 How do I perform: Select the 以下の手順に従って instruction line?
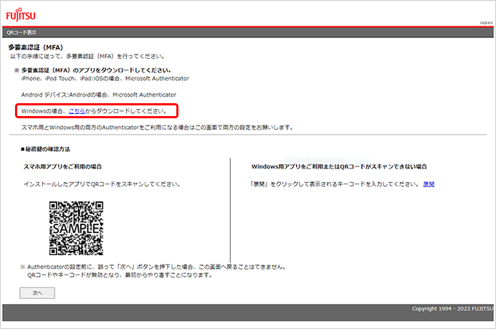(87, 57)
